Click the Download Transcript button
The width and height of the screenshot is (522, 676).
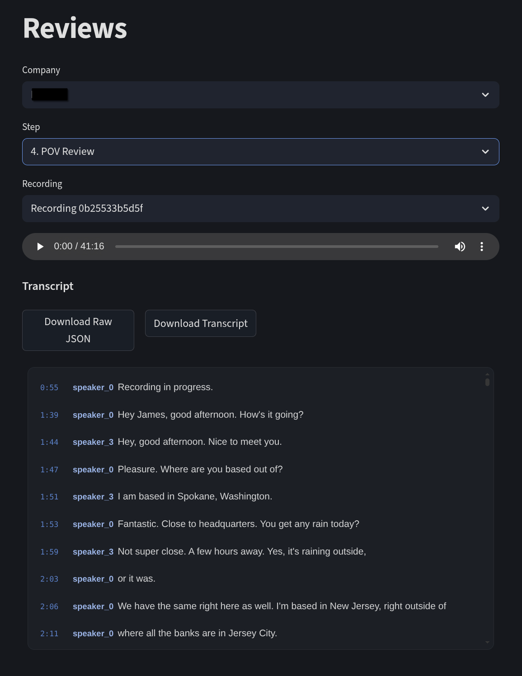tap(200, 323)
